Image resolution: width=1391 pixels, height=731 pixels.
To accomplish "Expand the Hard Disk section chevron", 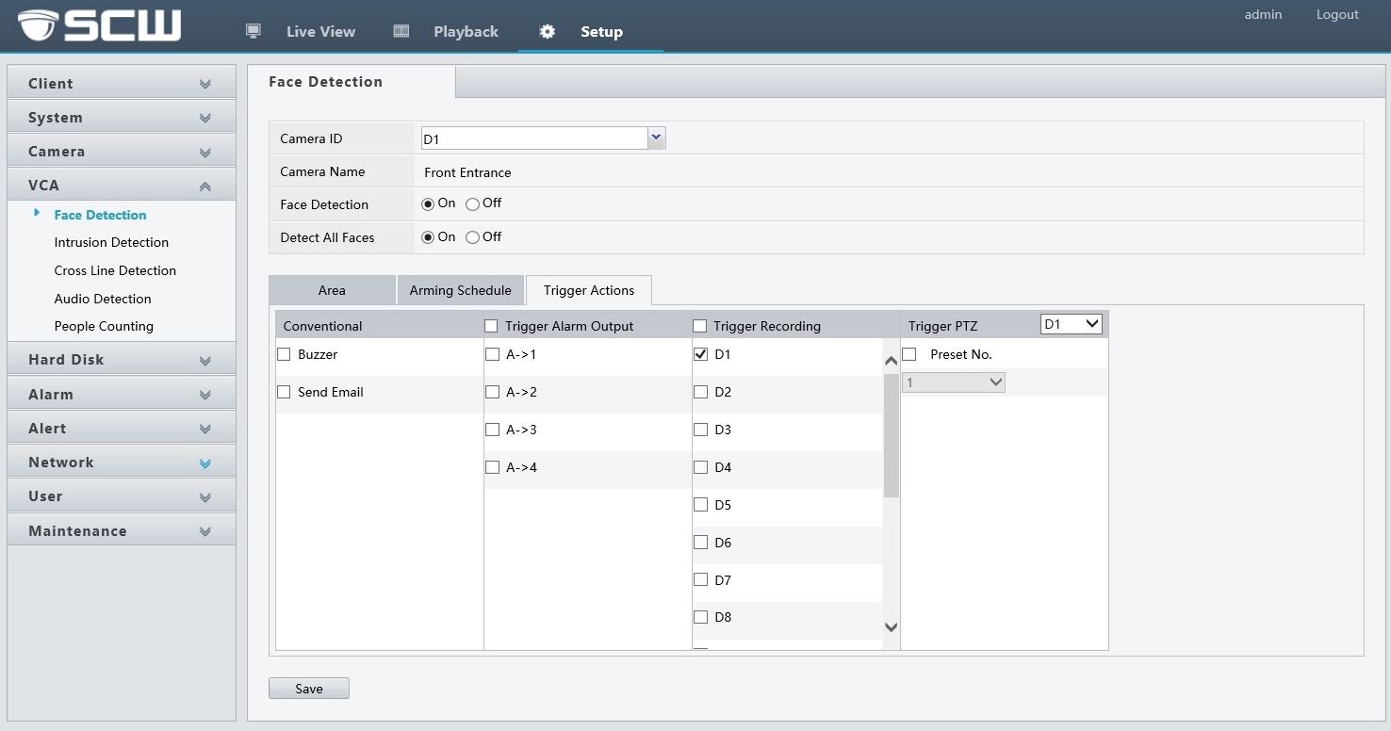I will pyautogui.click(x=205, y=360).
